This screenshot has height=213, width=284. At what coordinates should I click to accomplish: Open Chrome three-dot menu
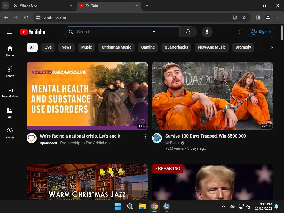pos(278,17)
